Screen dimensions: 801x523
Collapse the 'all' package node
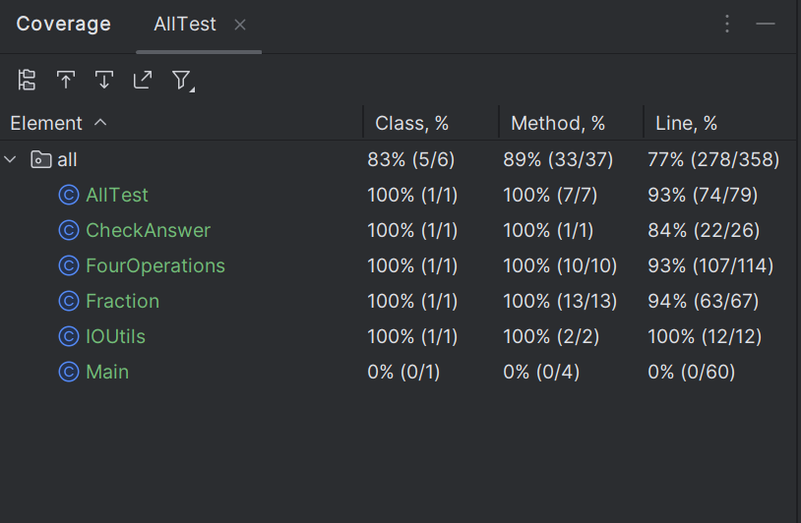[12, 159]
